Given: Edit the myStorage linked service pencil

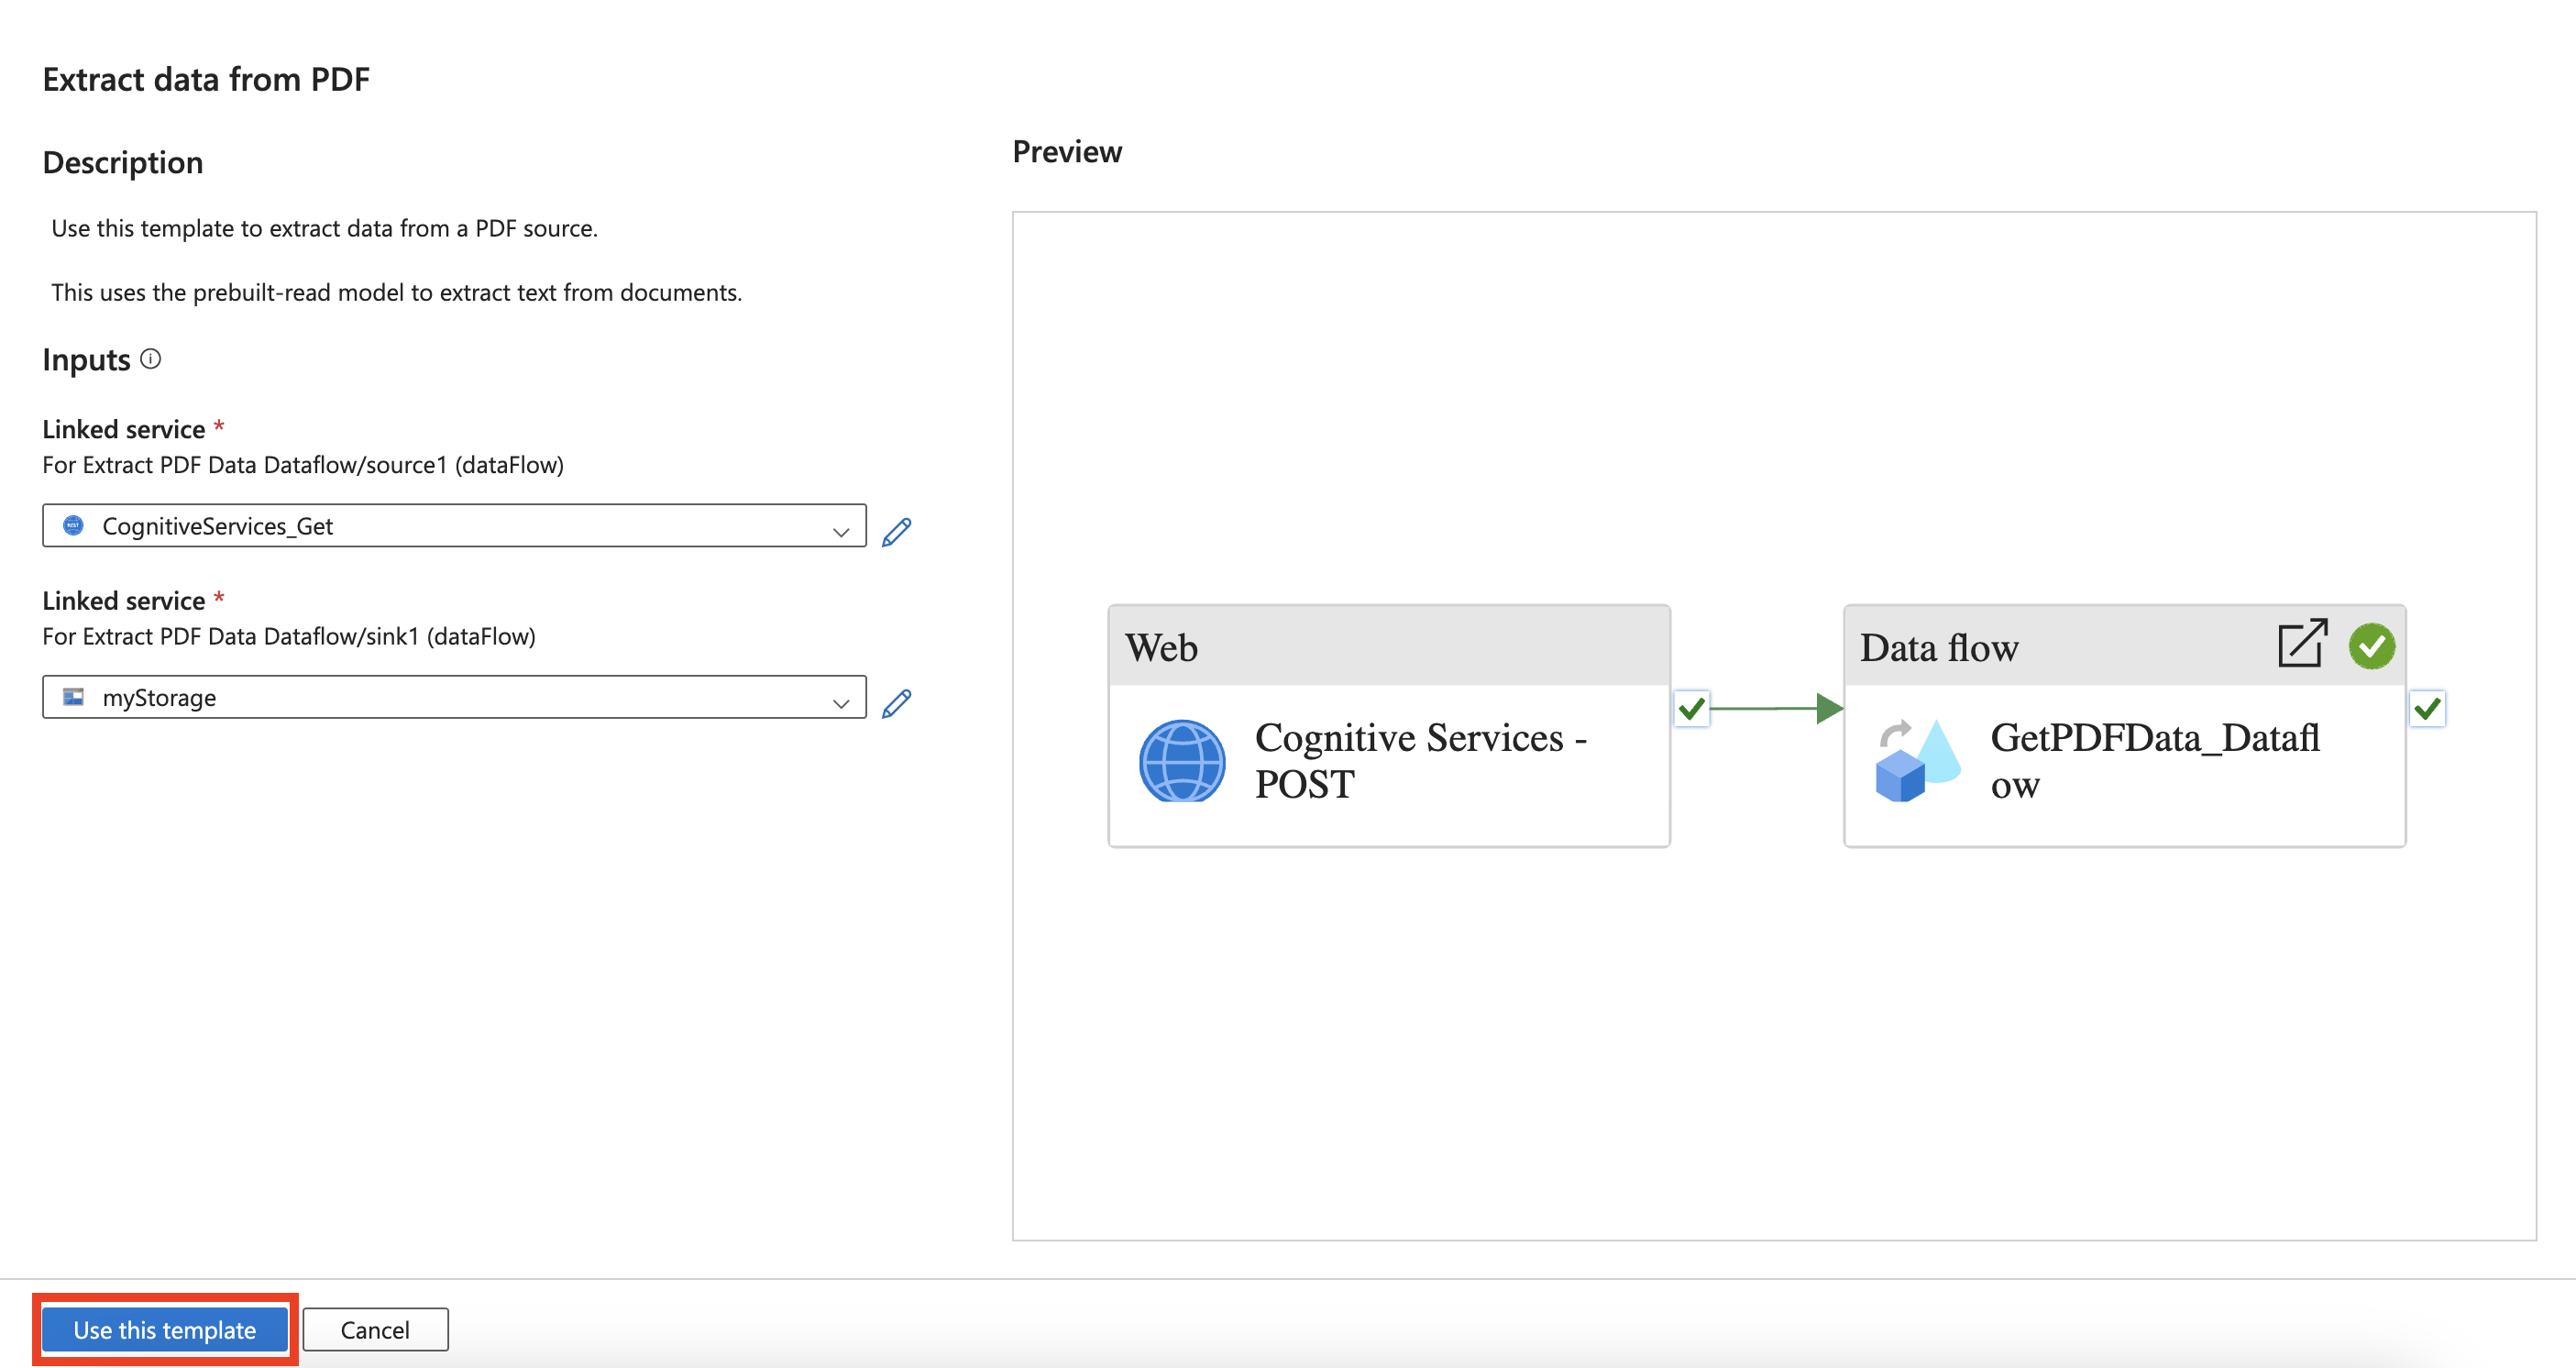Looking at the screenshot, I should (x=896, y=703).
